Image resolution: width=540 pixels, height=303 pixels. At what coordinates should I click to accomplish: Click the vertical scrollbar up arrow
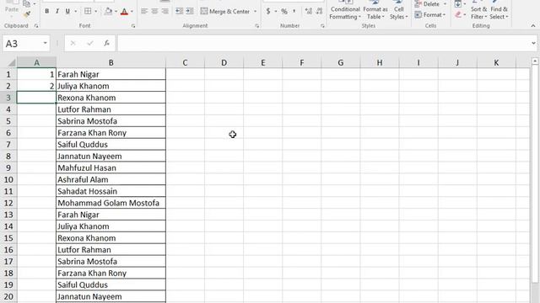[535, 61]
